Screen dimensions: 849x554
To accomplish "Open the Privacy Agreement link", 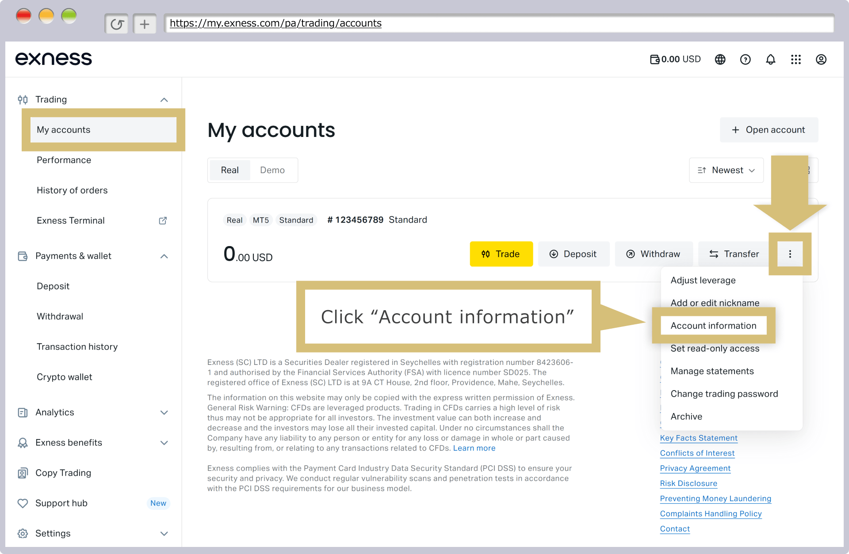I will coord(695,468).
